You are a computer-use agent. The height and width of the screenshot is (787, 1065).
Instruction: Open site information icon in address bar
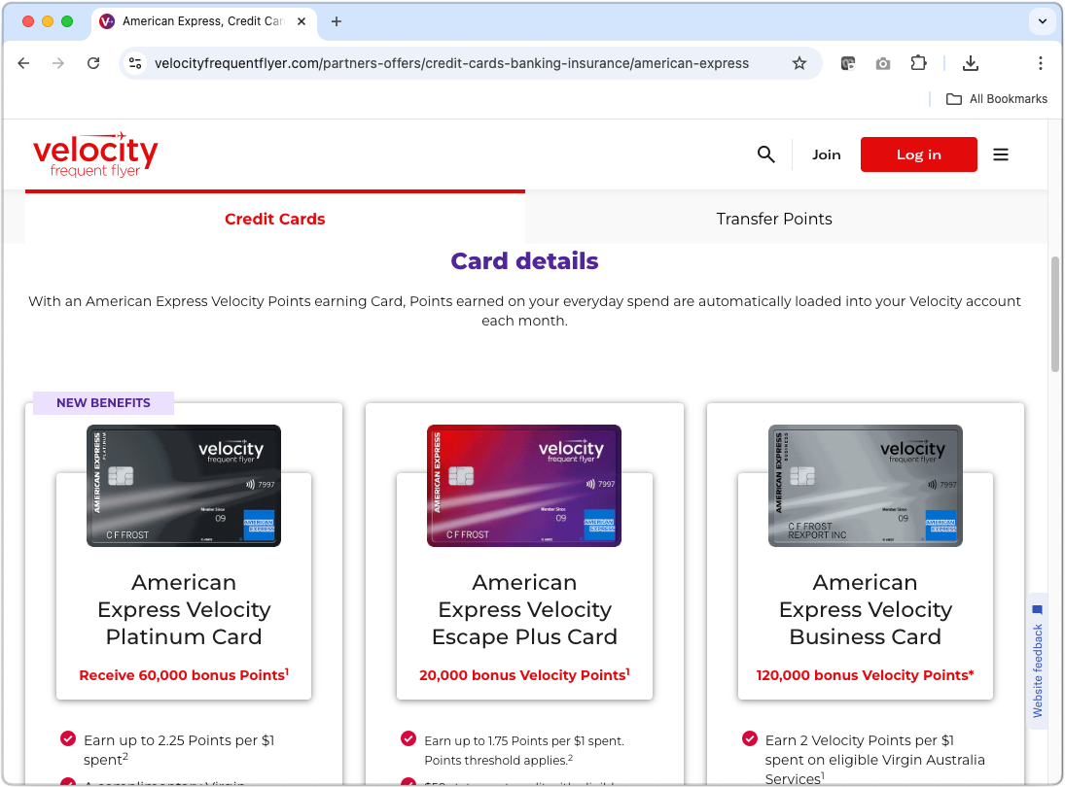click(x=135, y=63)
